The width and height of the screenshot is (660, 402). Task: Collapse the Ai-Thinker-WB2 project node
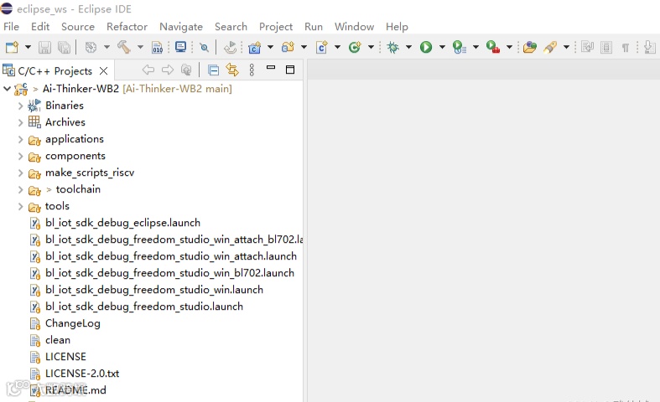click(x=8, y=89)
